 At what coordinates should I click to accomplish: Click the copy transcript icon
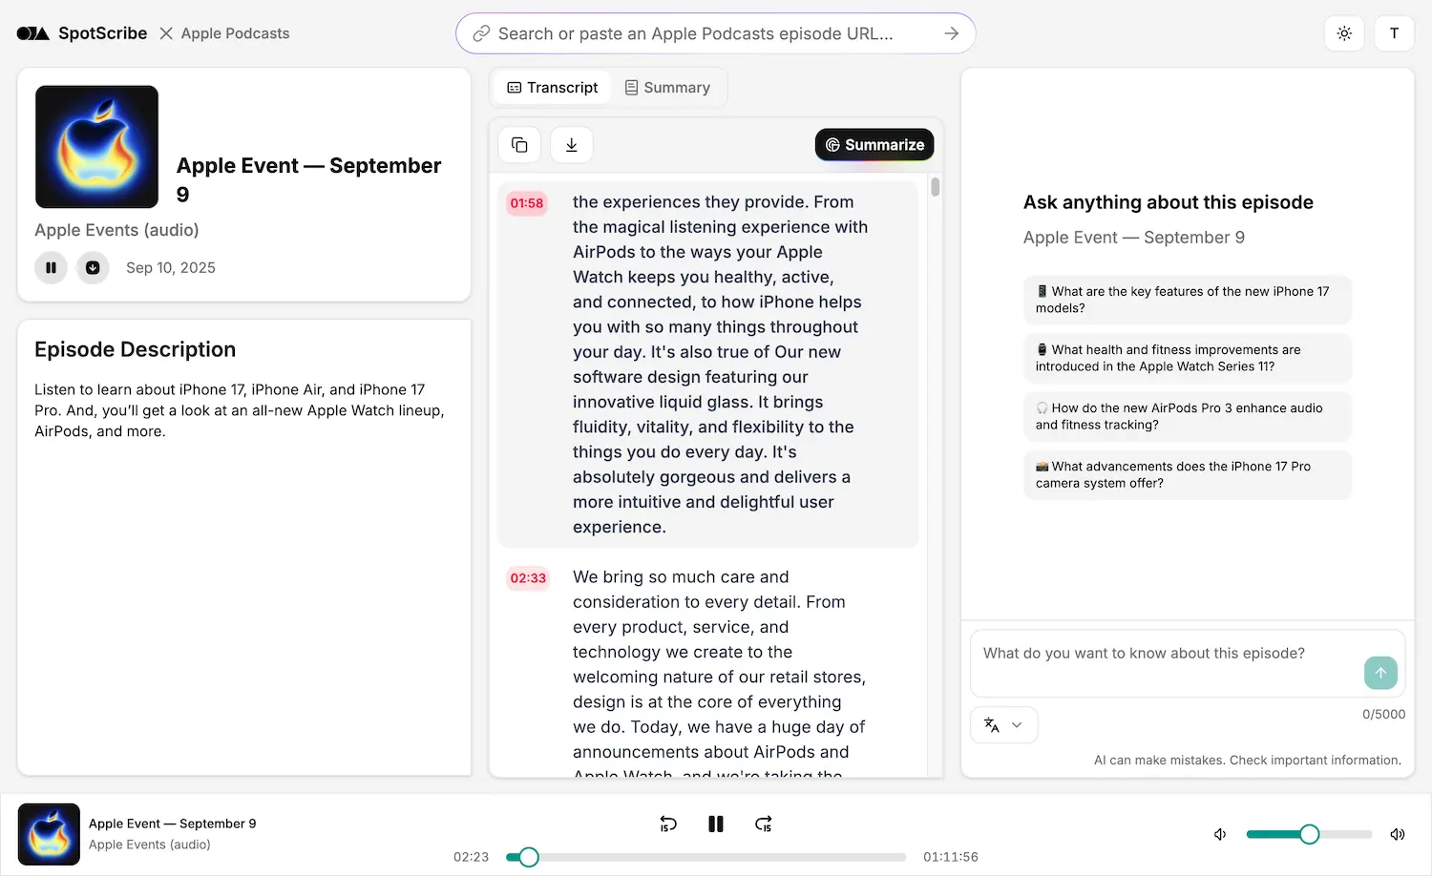click(x=519, y=144)
